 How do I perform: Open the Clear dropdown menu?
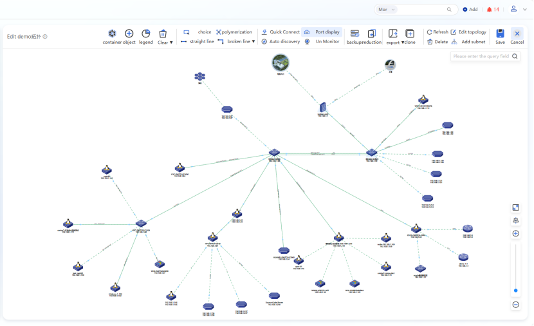[x=165, y=43]
